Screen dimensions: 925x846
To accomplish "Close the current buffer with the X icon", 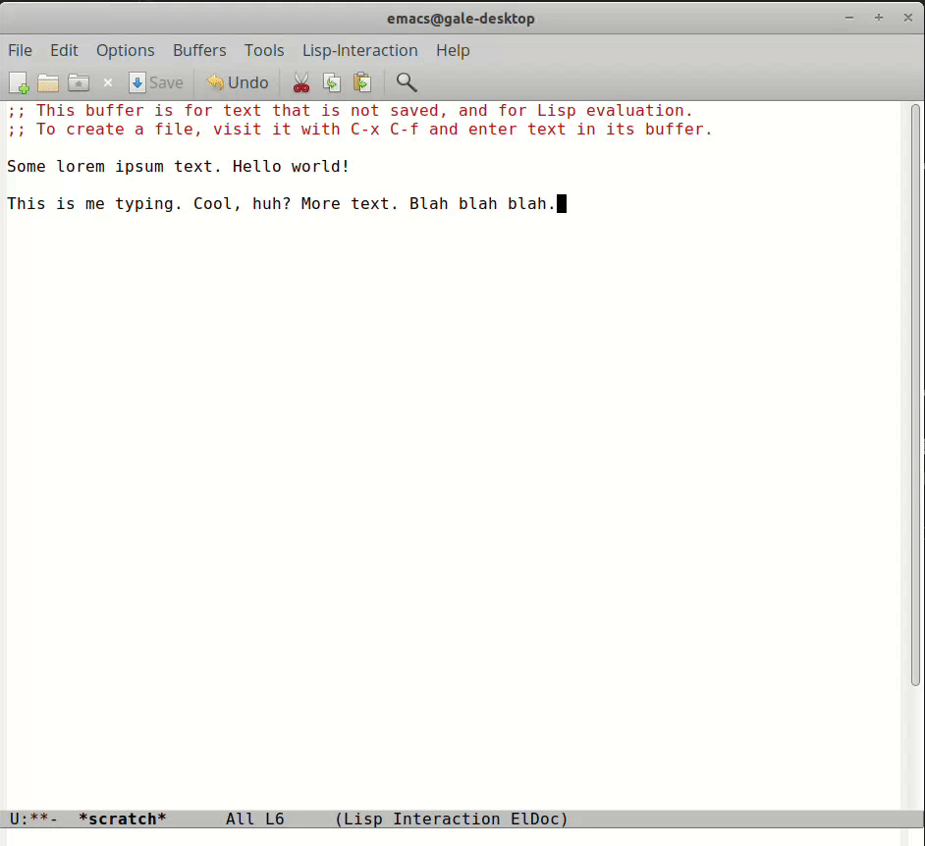I will [x=108, y=82].
